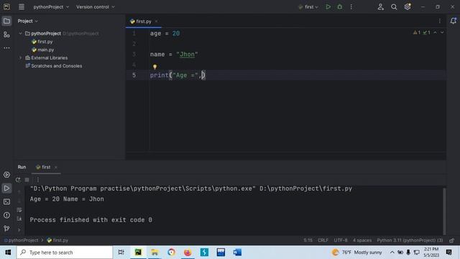Change '4 spaces' indent setting

coord(362,240)
